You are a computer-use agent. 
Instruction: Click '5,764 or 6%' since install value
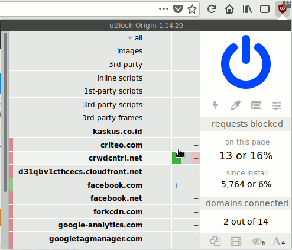coord(246,184)
